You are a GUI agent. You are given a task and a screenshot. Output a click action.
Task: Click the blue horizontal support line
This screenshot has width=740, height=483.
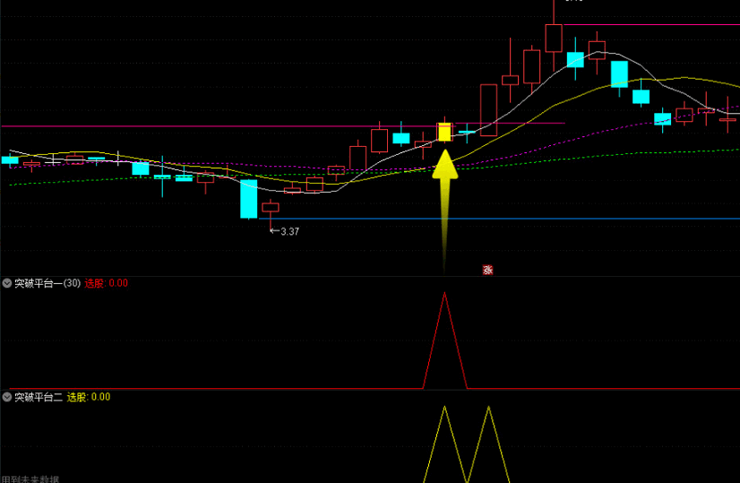(x=499, y=219)
